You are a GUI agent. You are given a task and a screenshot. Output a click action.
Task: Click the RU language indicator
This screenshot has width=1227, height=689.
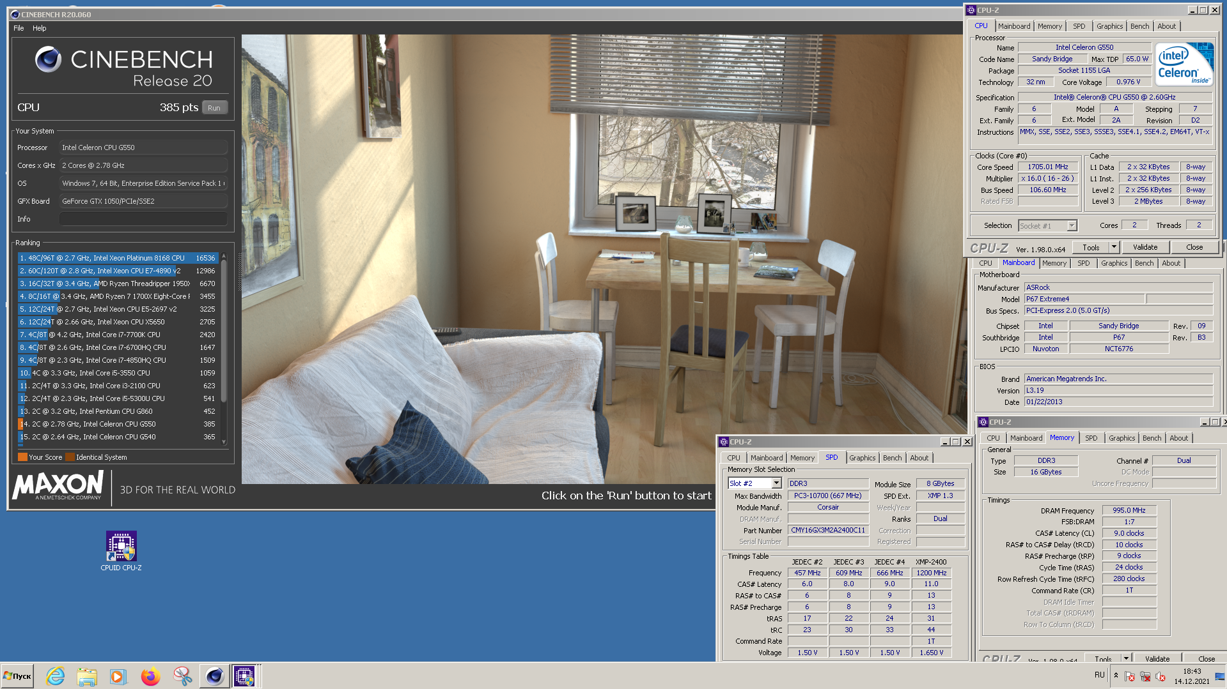1100,675
